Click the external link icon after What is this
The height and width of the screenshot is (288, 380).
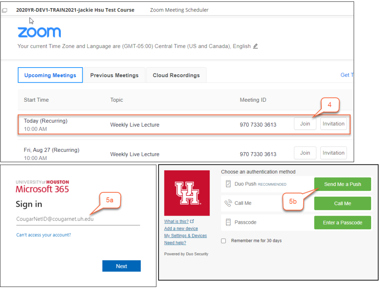192,221
